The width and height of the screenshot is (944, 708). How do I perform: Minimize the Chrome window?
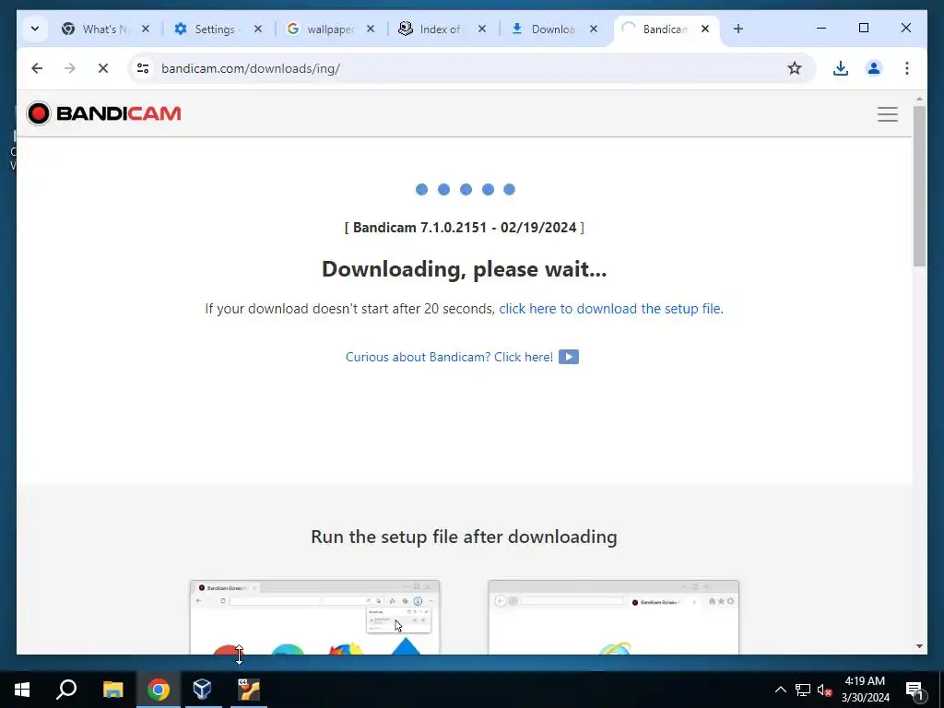pos(821,29)
